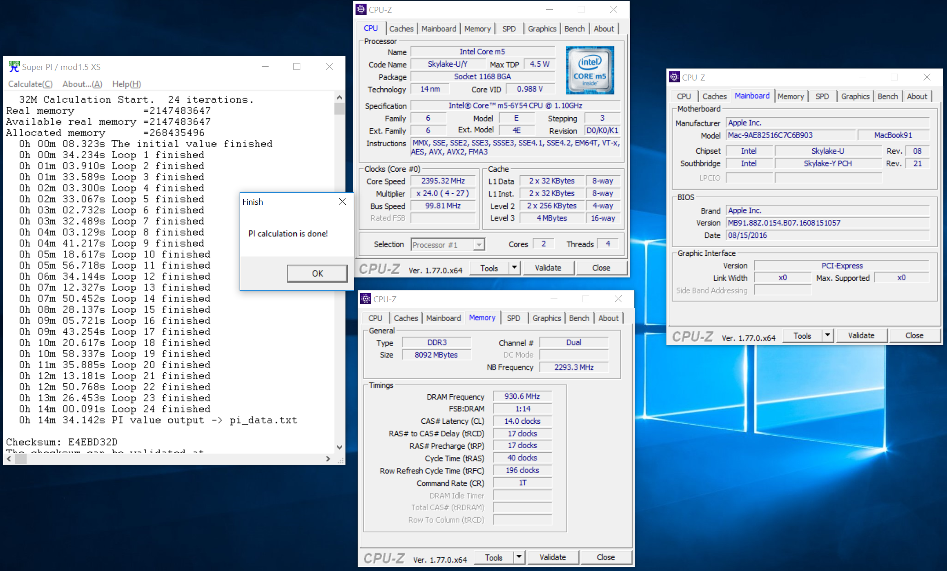The width and height of the screenshot is (947, 571).
Task: Switch to Caches tab in the Memory window
Action: click(x=406, y=318)
